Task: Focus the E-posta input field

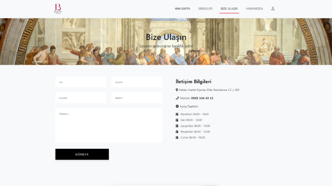Action: (81, 98)
